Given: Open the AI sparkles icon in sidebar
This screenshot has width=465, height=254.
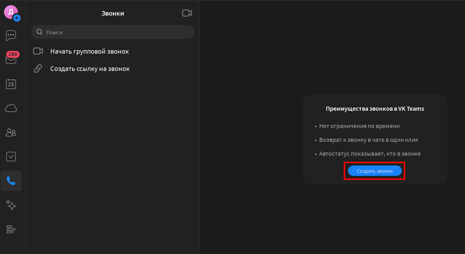Looking at the screenshot, I should [x=11, y=205].
